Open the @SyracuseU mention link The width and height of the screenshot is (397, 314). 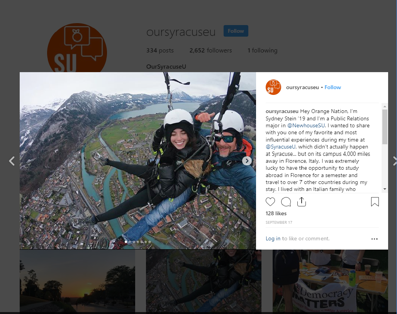point(280,147)
